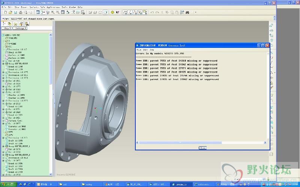Activate context-sensitive help pointer icon
300x187 pixels.
[x=117, y=12]
